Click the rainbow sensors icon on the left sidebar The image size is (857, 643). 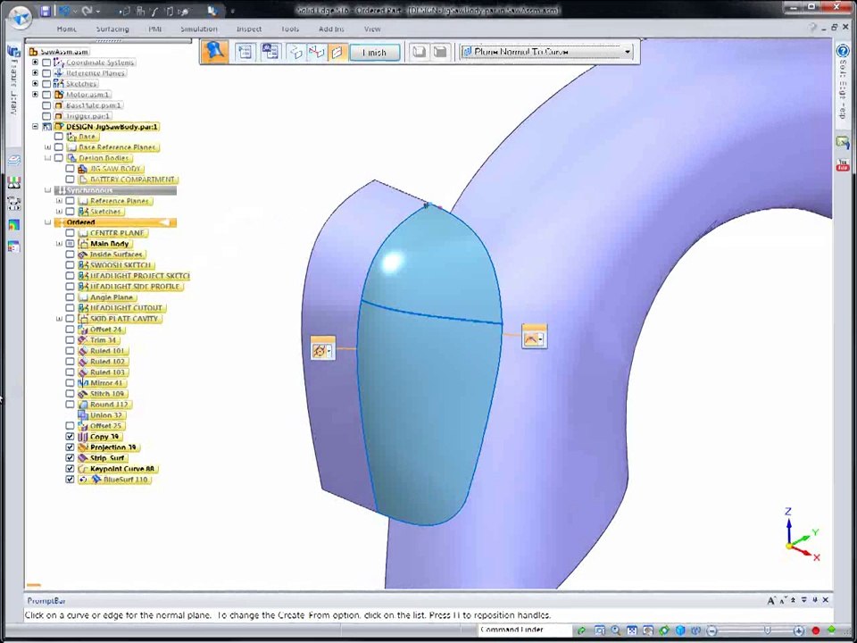(13, 225)
